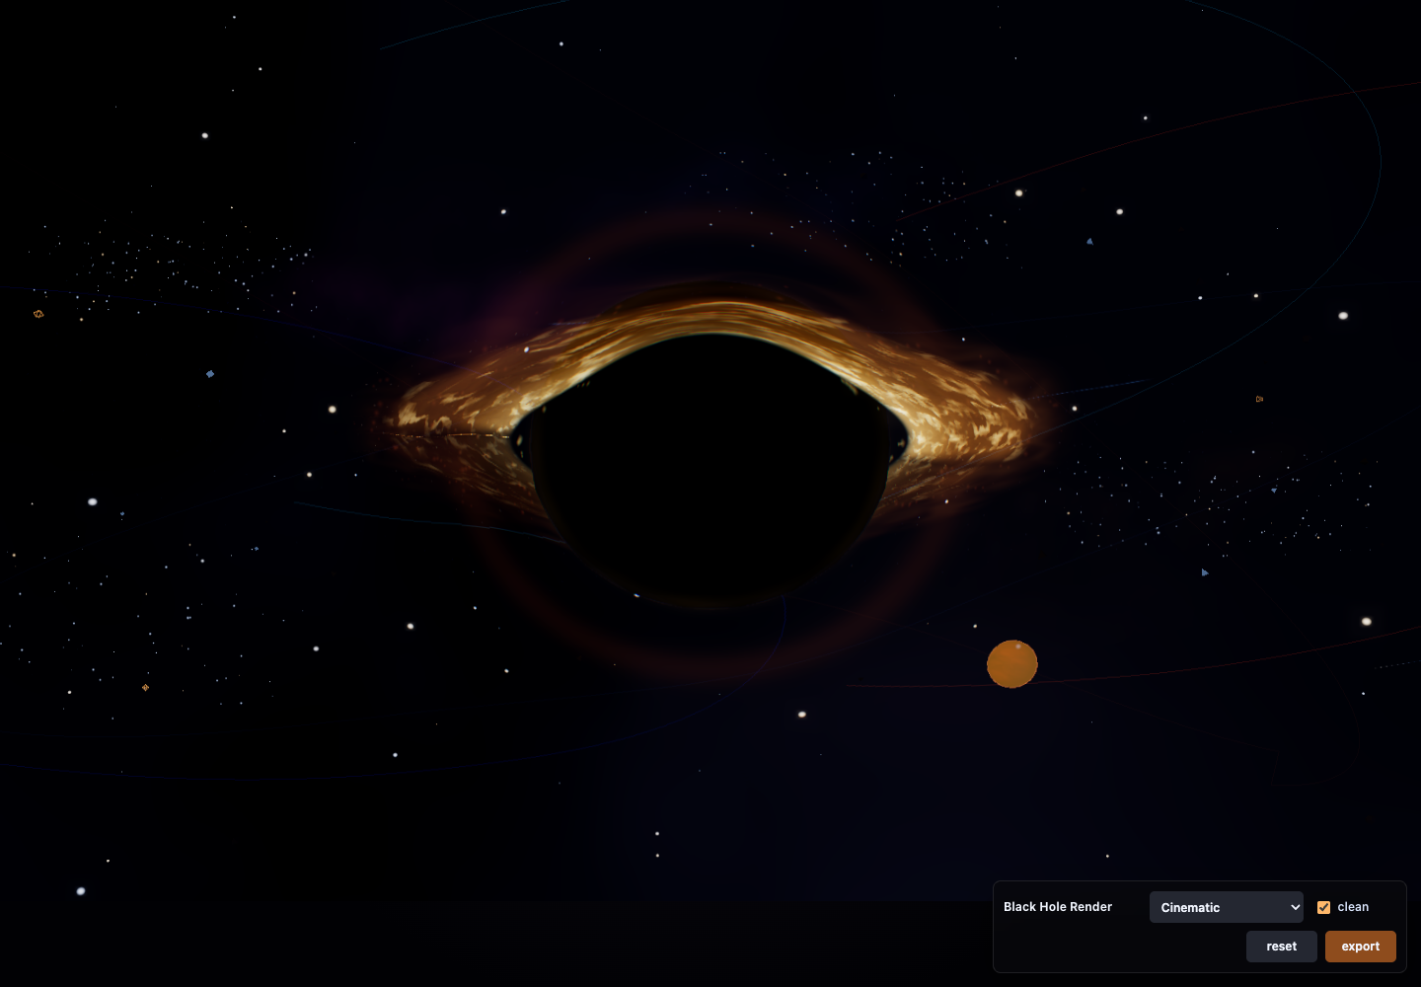Click the export button
Screen dimensions: 1421x987
(1360, 947)
